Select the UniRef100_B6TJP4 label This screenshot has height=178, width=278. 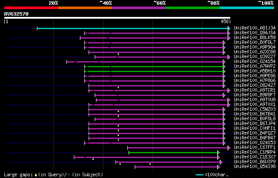tap(255, 124)
